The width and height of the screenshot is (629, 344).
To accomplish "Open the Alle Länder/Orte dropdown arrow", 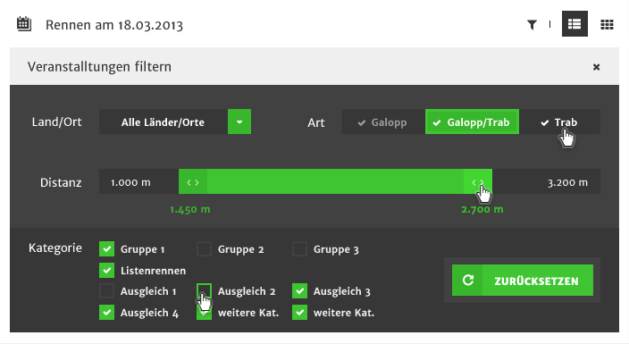I will tap(239, 122).
